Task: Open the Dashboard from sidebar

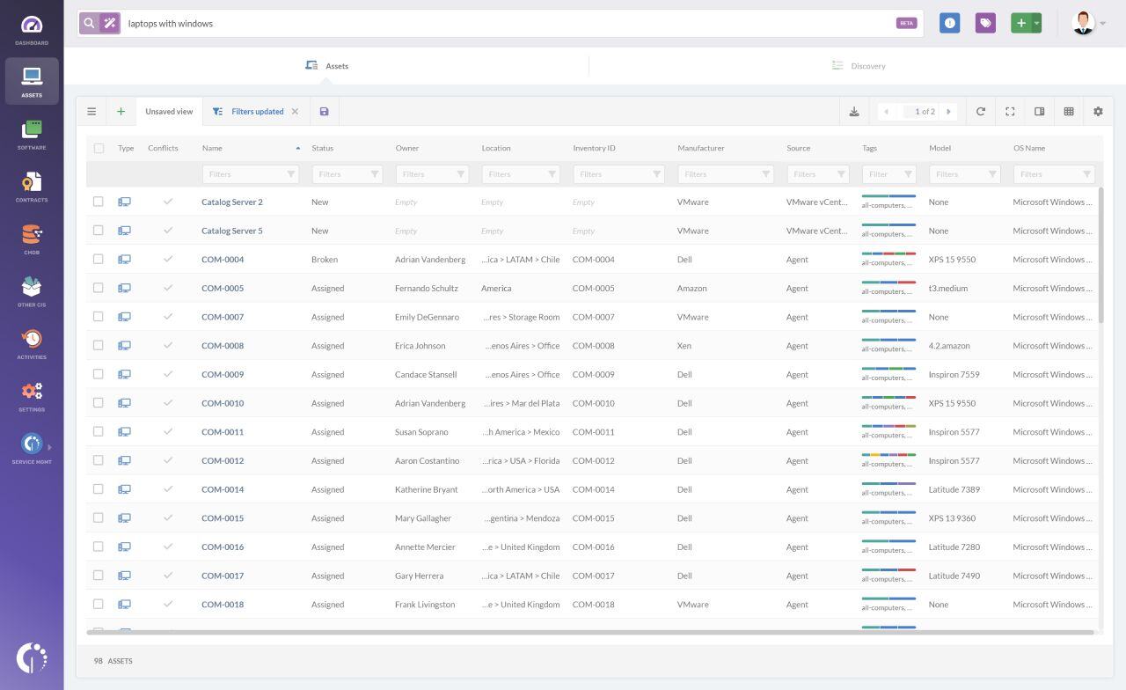Action: point(32,29)
